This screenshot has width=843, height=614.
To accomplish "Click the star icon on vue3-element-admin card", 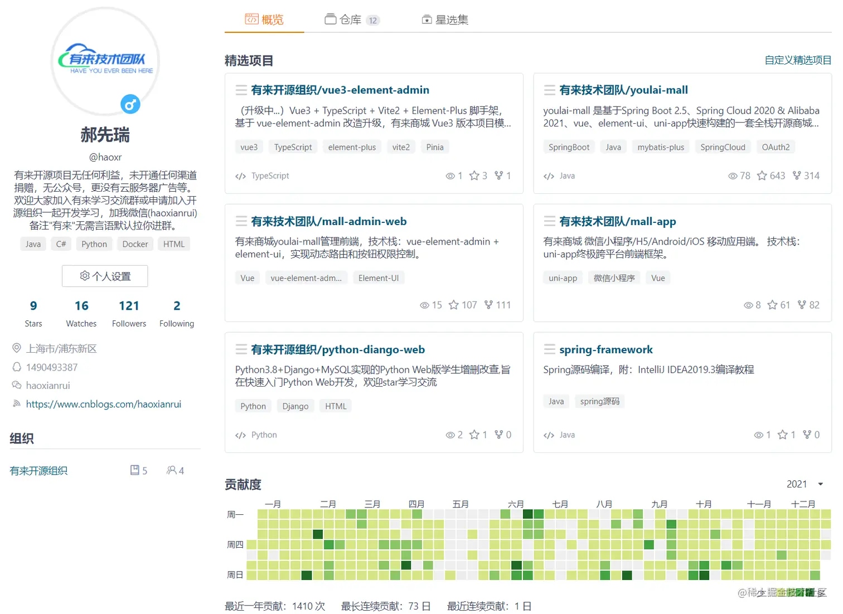I will point(474,176).
